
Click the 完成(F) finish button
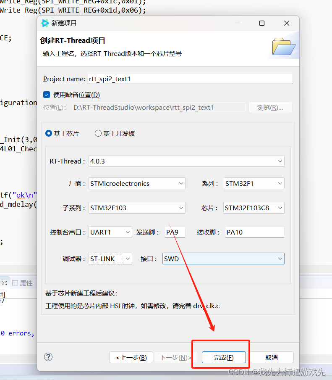point(224,357)
